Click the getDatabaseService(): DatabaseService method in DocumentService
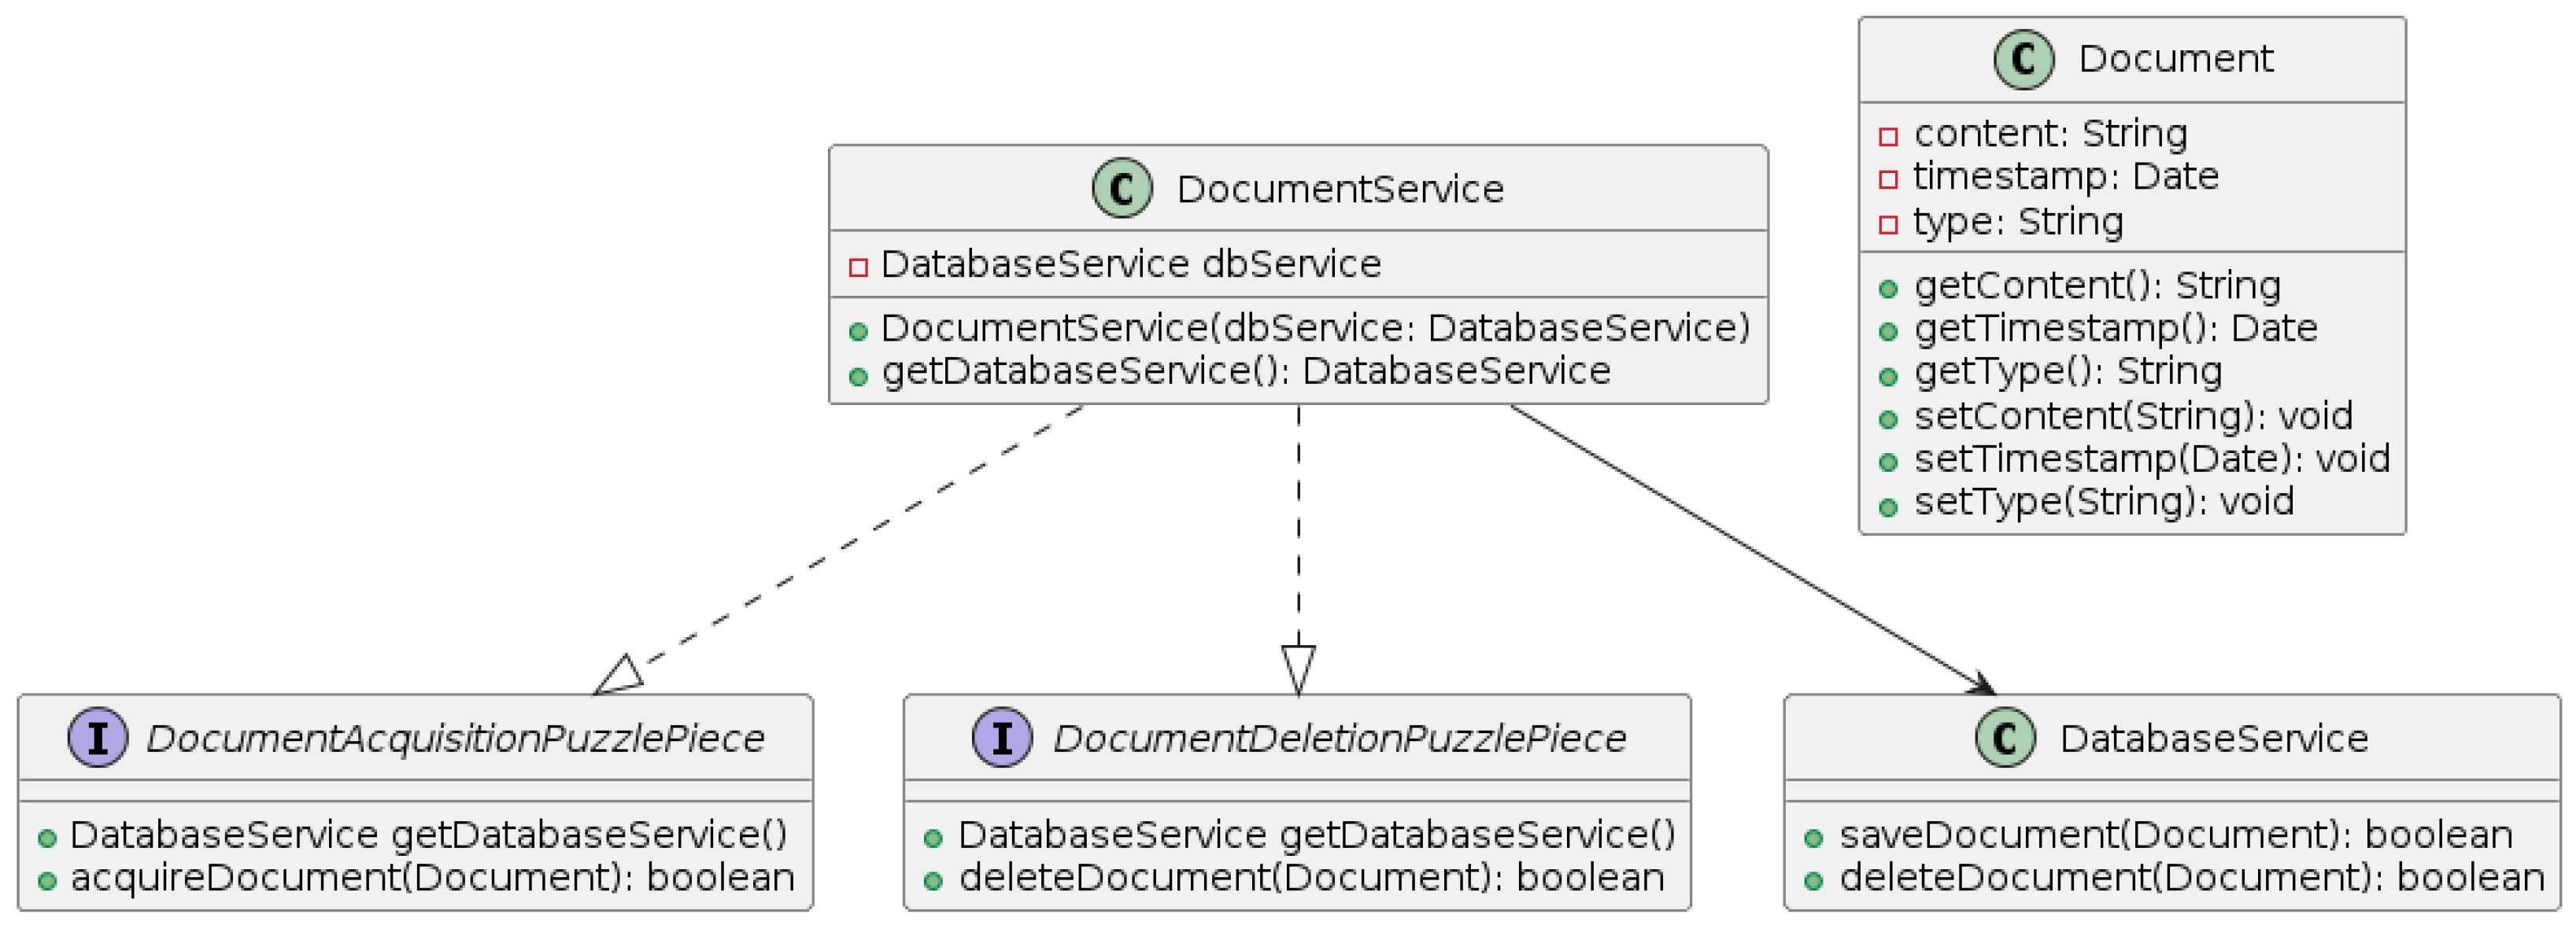 [x=1245, y=371]
